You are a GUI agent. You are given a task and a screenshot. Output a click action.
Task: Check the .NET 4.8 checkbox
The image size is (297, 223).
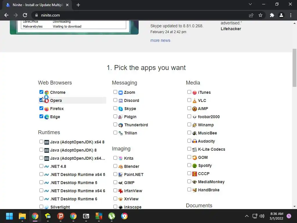[41, 166]
